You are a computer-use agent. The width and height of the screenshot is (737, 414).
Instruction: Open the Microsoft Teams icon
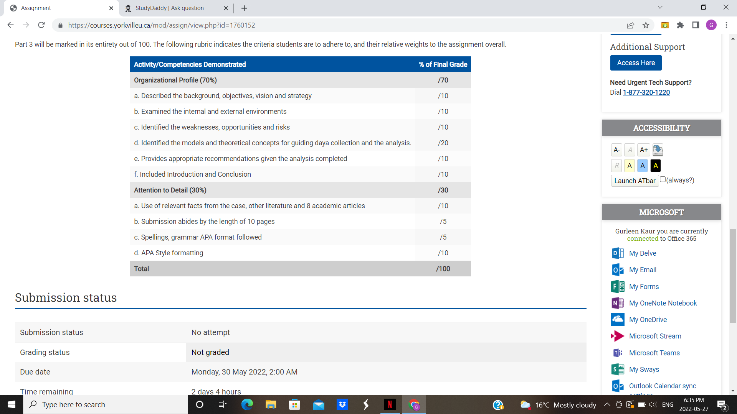pyautogui.click(x=617, y=353)
